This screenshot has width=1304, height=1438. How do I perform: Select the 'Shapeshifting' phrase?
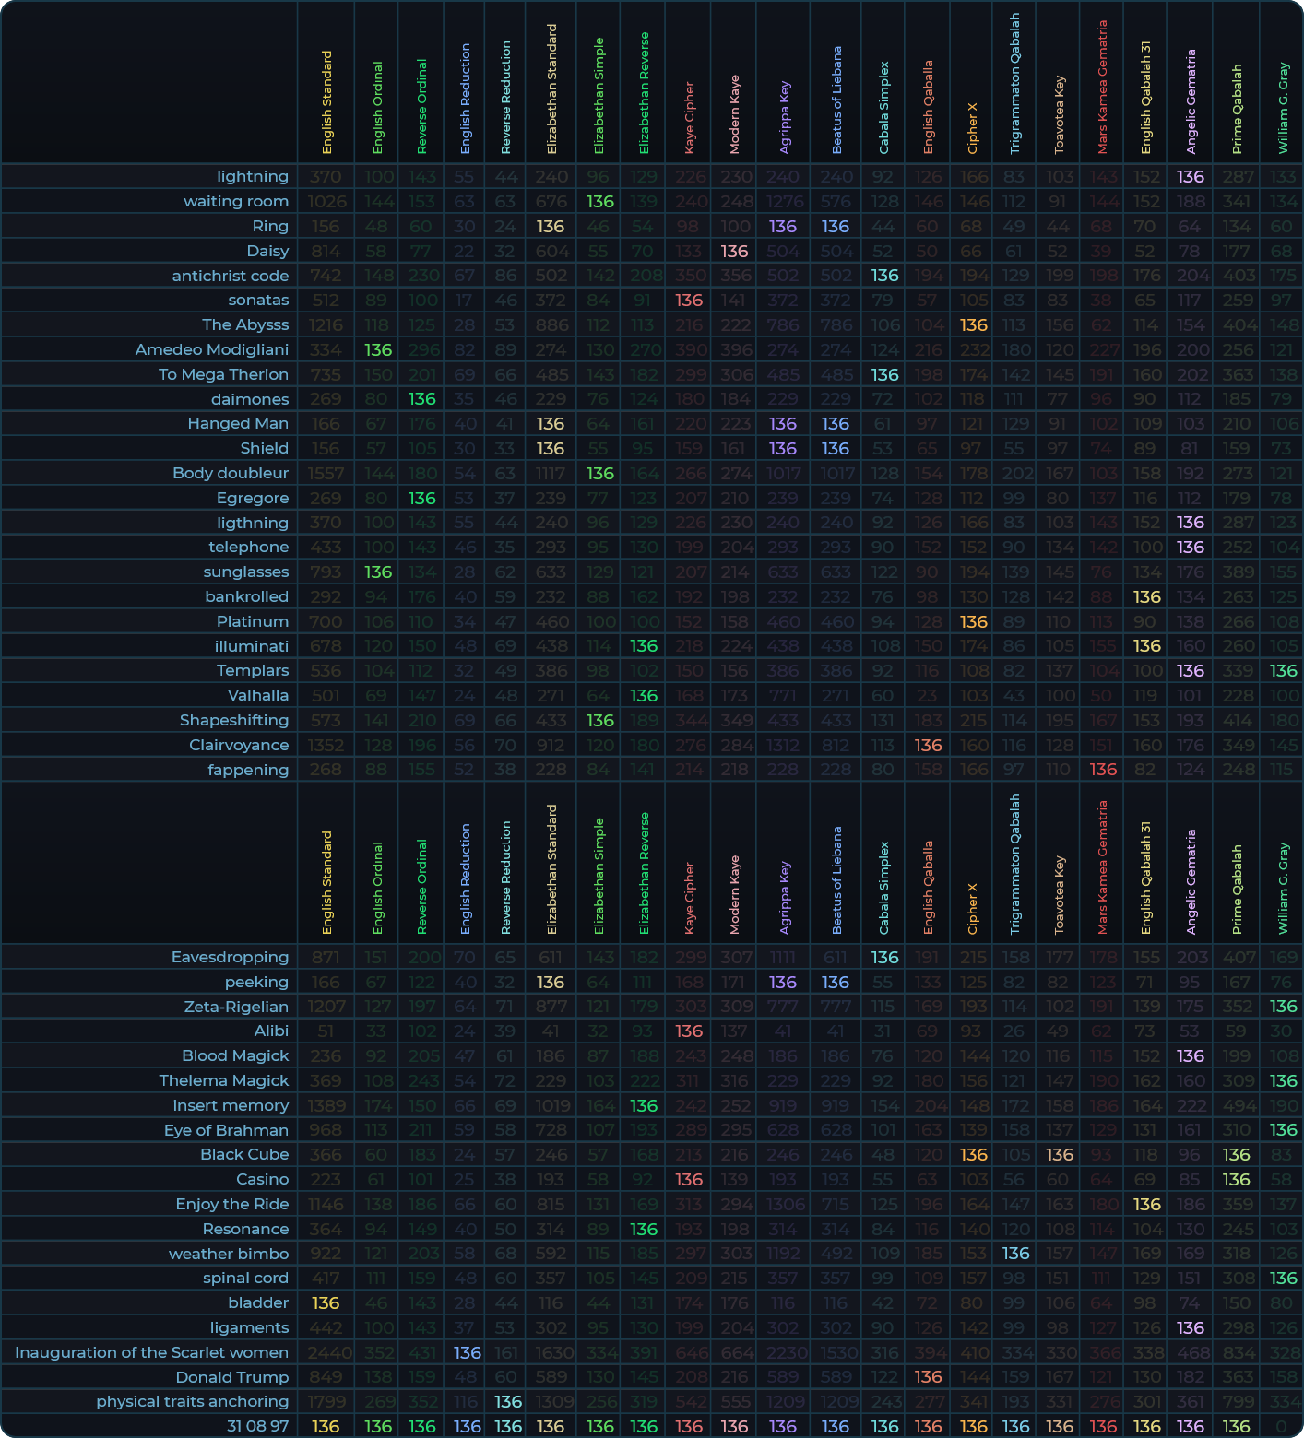tap(234, 720)
